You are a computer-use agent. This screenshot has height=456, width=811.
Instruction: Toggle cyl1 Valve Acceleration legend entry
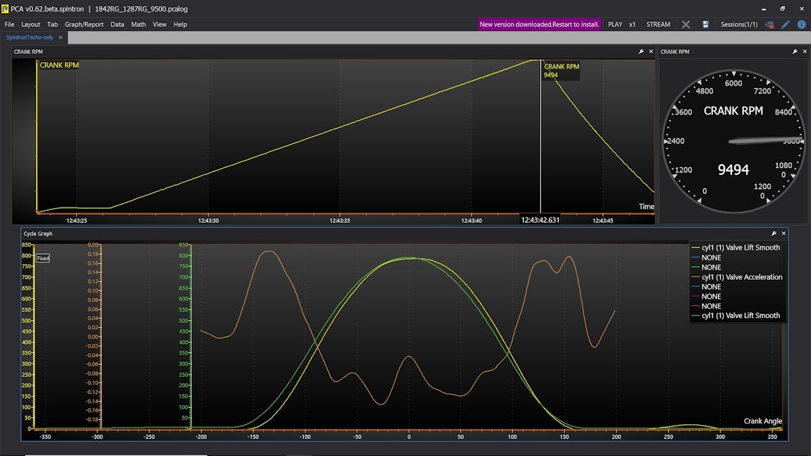[741, 277]
